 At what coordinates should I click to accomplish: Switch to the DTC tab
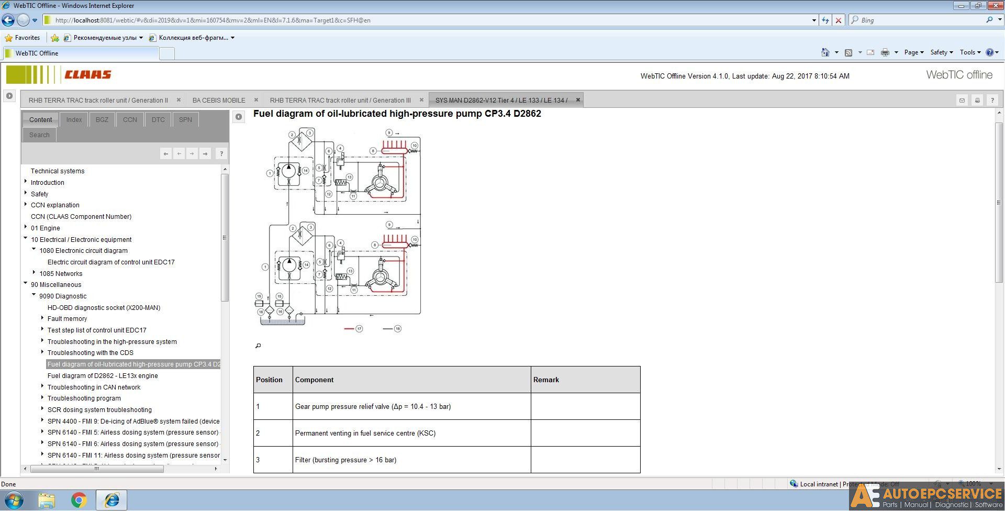(158, 119)
